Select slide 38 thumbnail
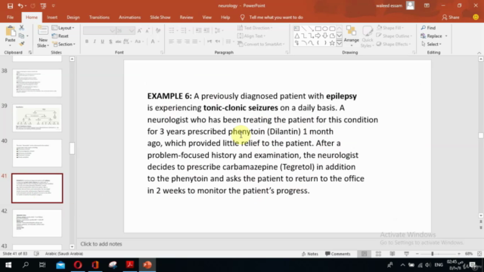Viewport: 484px width, 272px height. coord(37,83)
